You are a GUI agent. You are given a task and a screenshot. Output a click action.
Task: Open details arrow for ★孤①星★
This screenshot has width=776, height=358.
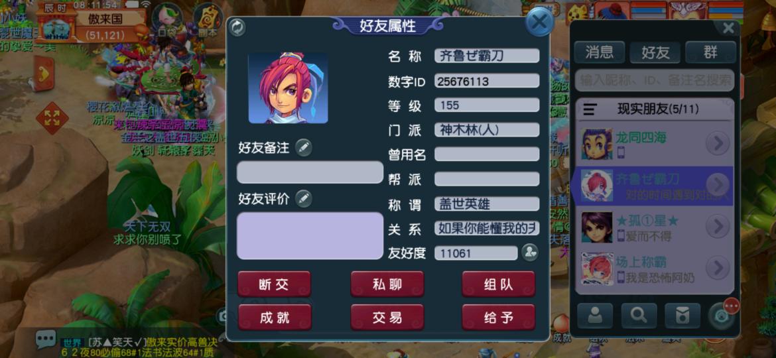(x=718, y=226)
